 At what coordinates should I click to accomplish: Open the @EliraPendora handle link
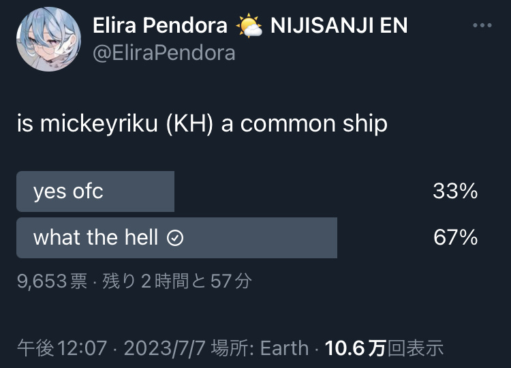[164, 52]
